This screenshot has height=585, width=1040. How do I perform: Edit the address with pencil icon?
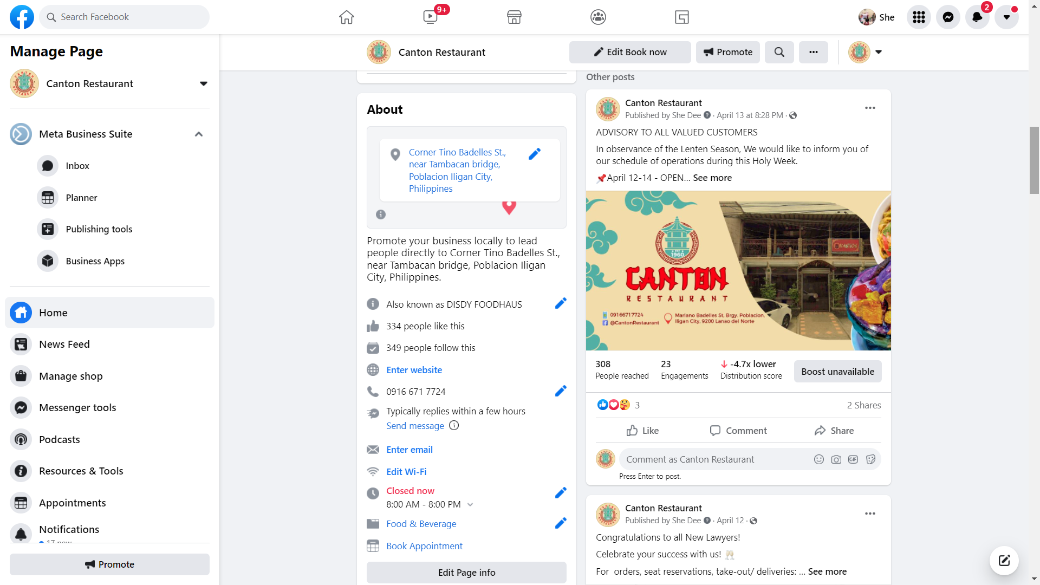[534, 154]
